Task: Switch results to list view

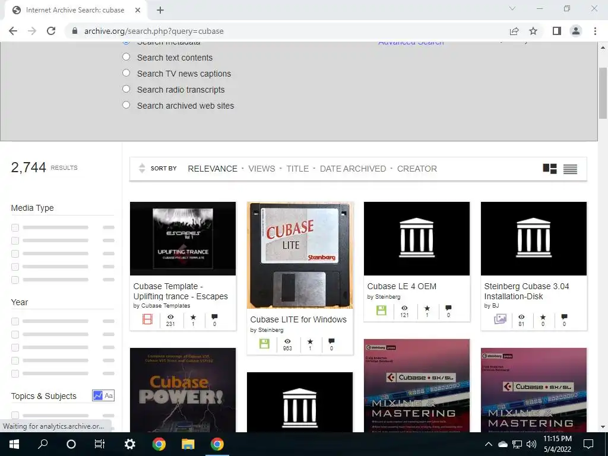Action: pyautogui.click(x=570, y=169)
